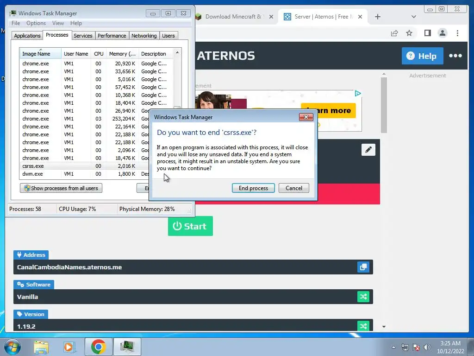Select chrome.exe row using 2,096 K

85,150
